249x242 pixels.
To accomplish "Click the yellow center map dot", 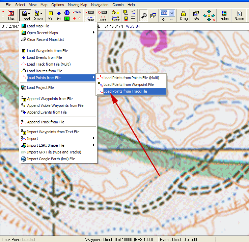I will [x=209, y=16].
